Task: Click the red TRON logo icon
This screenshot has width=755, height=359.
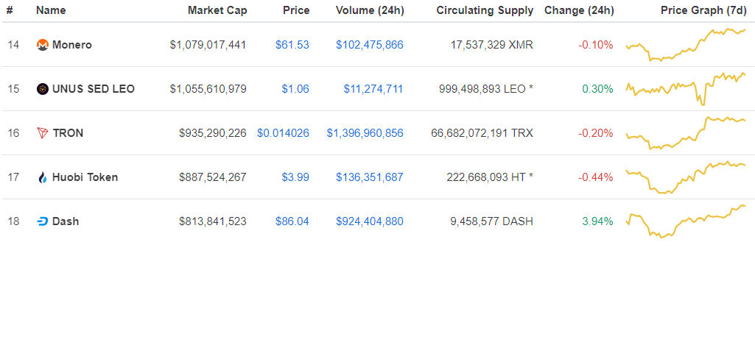Action: [x=43, y=133]
